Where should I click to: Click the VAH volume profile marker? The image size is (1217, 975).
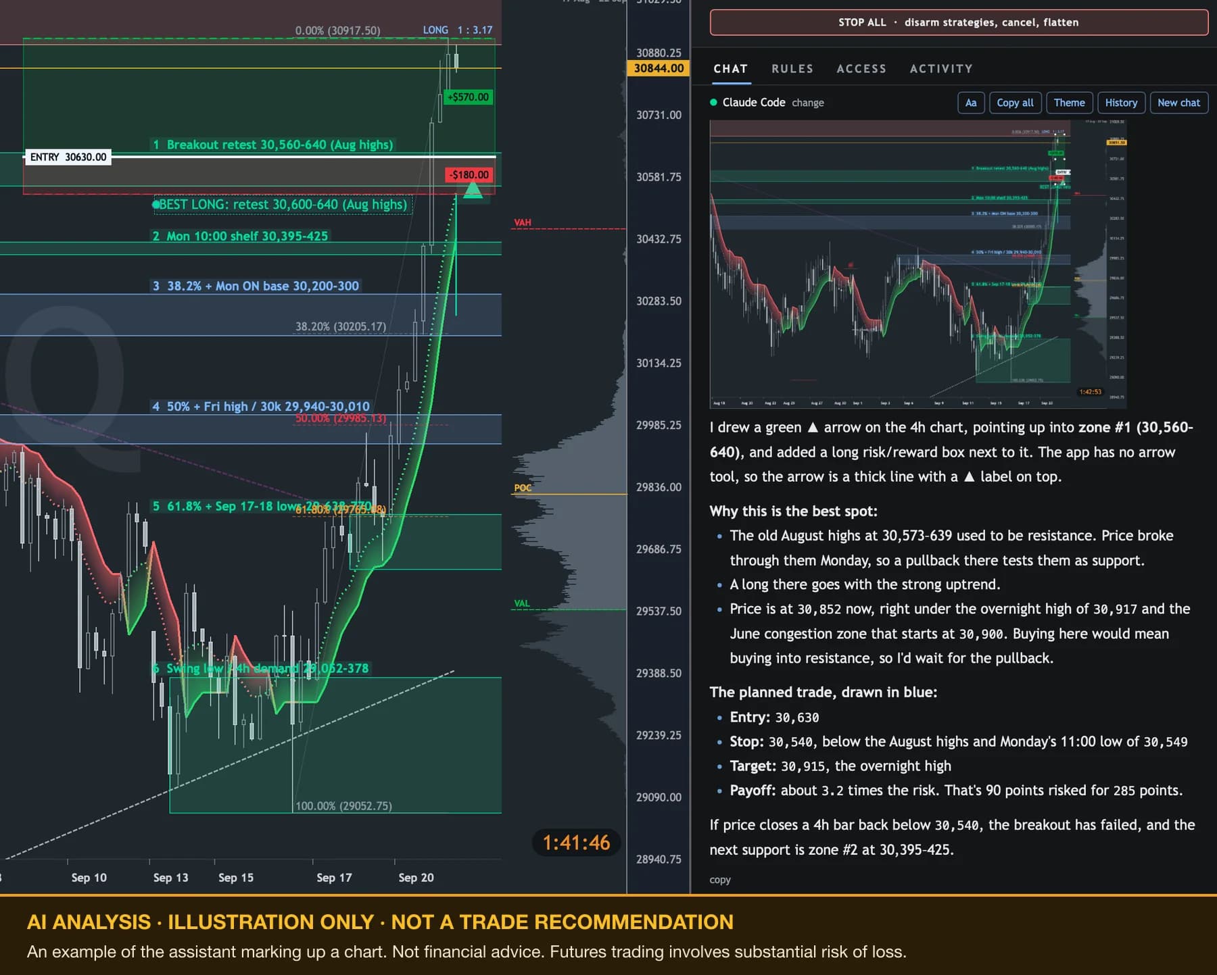coord(523,222)
